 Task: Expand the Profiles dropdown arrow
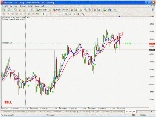point(11,10)
